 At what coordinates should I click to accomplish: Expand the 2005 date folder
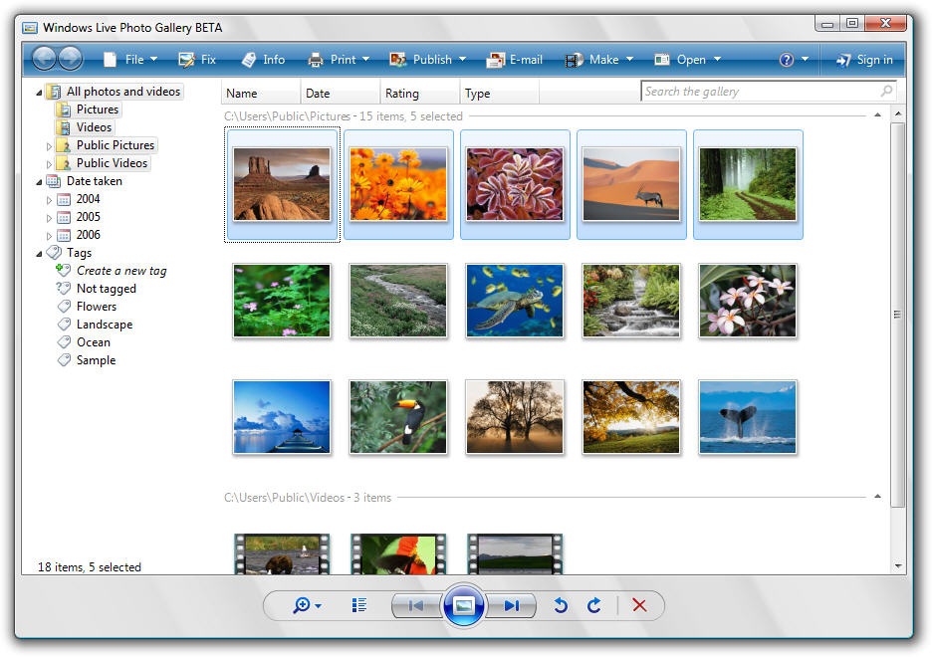(x=50, y=217)
